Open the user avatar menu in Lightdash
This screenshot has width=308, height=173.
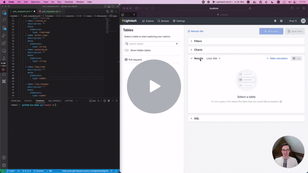pos(303,21)
